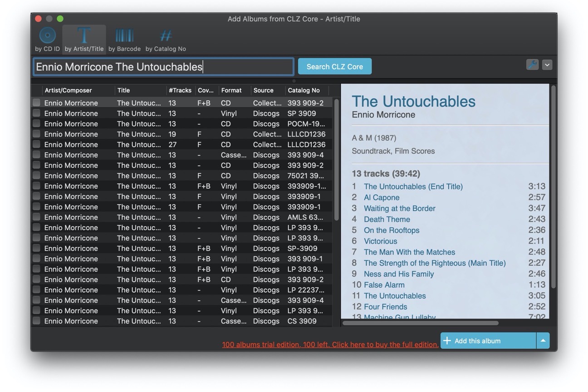Click inside the search text field
The width and height of the screenshot is (588, 392).
(163, 67)
